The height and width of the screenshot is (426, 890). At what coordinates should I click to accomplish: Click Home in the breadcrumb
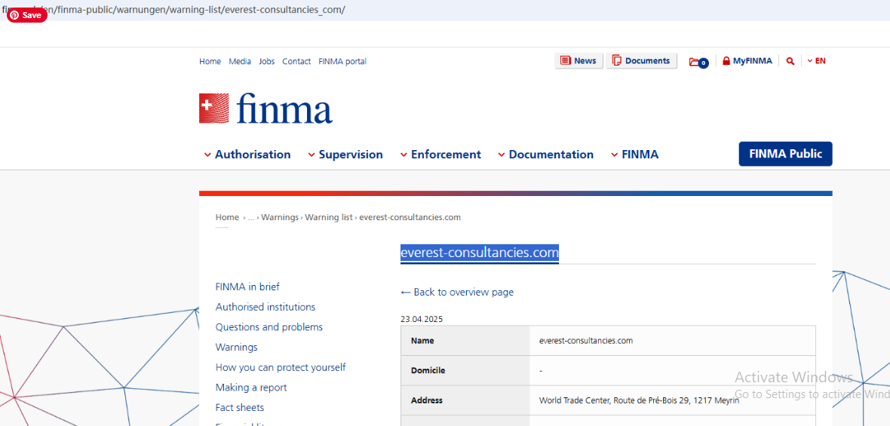pos(227,217)
